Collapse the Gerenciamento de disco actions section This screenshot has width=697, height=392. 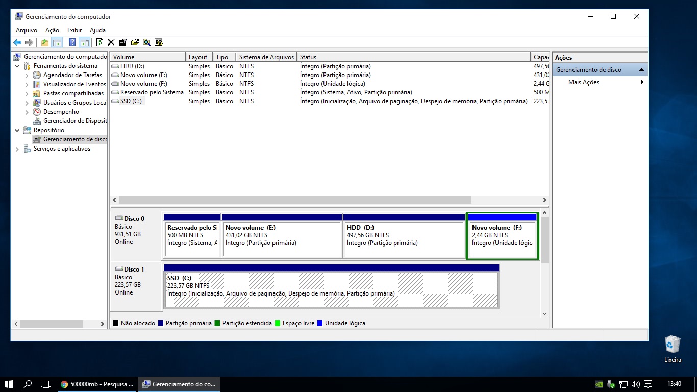coord(642,70)
